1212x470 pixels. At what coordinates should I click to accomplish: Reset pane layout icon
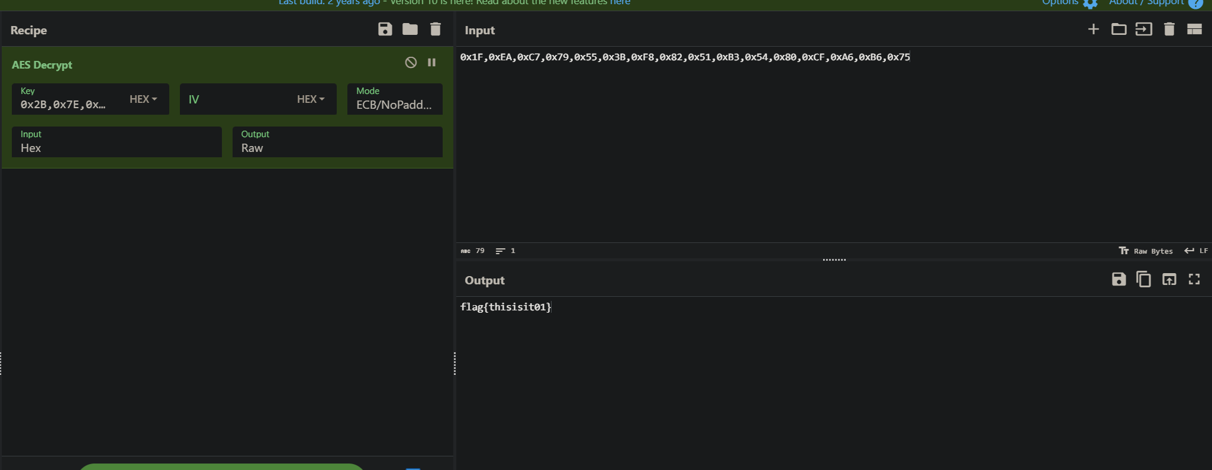[1194, 29]
